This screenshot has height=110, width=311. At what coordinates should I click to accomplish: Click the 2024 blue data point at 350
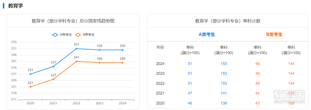[123, 50]
